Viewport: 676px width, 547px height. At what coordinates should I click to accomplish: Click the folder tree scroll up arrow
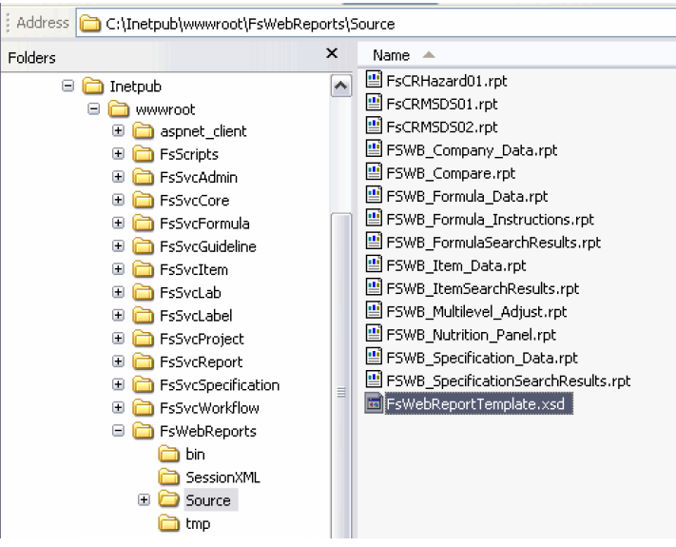337,88
